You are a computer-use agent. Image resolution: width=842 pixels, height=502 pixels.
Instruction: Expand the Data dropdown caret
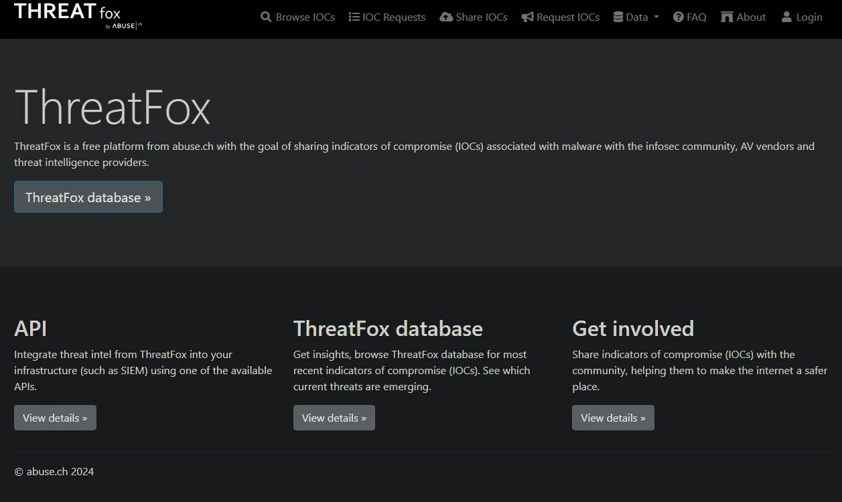656,17
